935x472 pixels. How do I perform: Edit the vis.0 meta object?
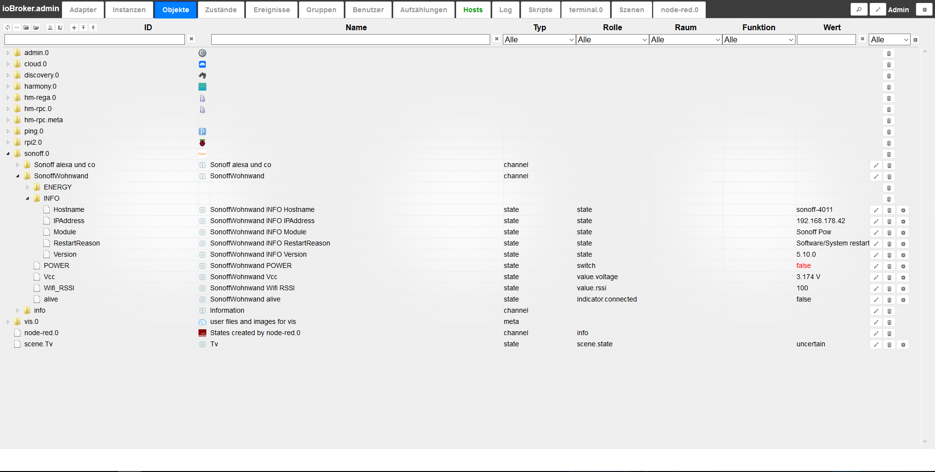[x=876, y=322]
